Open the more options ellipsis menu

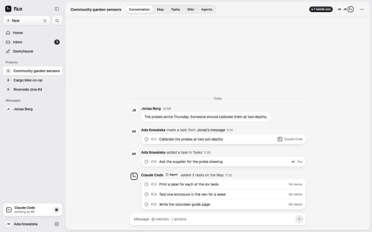(x=362, y=9)
